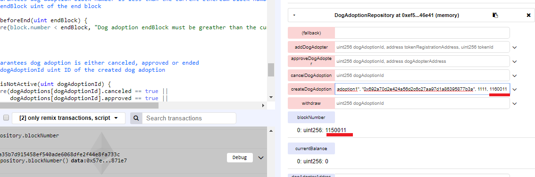Focus the approveDogAdopter parameters field
The image size is (535, 177).
[422, 61]
